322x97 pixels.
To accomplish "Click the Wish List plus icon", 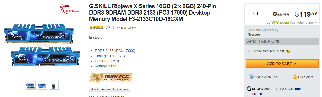I will 251,77.
